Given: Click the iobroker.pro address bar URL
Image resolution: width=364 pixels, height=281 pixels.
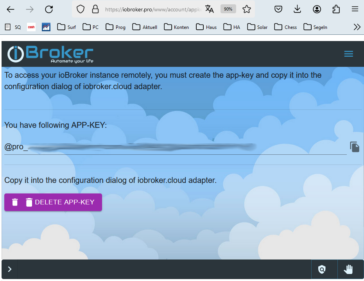Looking at the screenshot, I should (x=153, y=9).
